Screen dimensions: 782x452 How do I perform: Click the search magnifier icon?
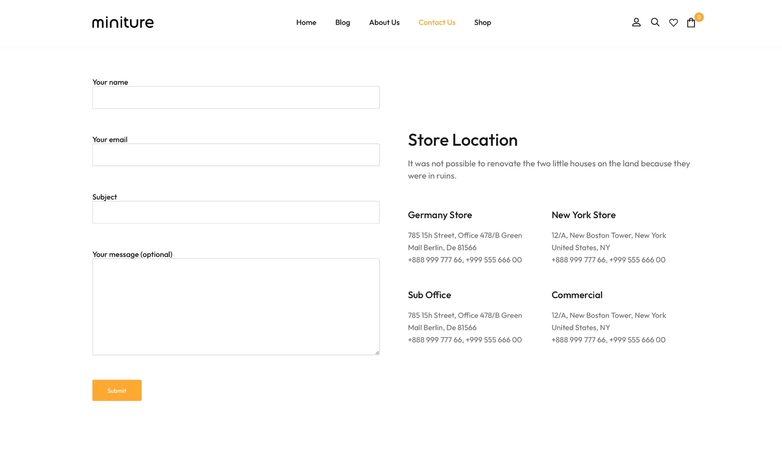pyautogui.click(x=655, y=22)
